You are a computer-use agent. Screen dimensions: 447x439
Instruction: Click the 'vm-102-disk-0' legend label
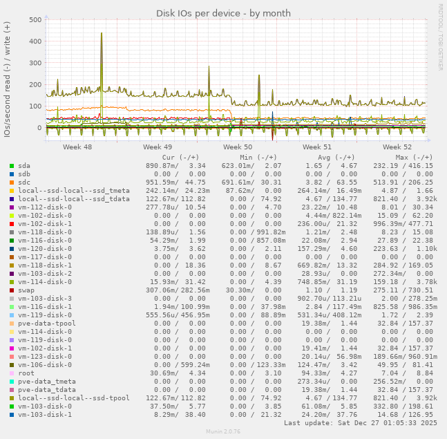[x=45, y=216]
